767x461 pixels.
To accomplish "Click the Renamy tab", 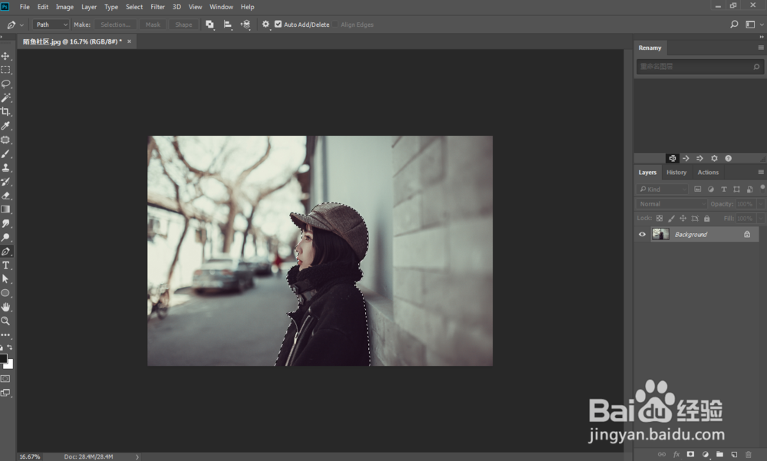I will click(x=650, y=48).
